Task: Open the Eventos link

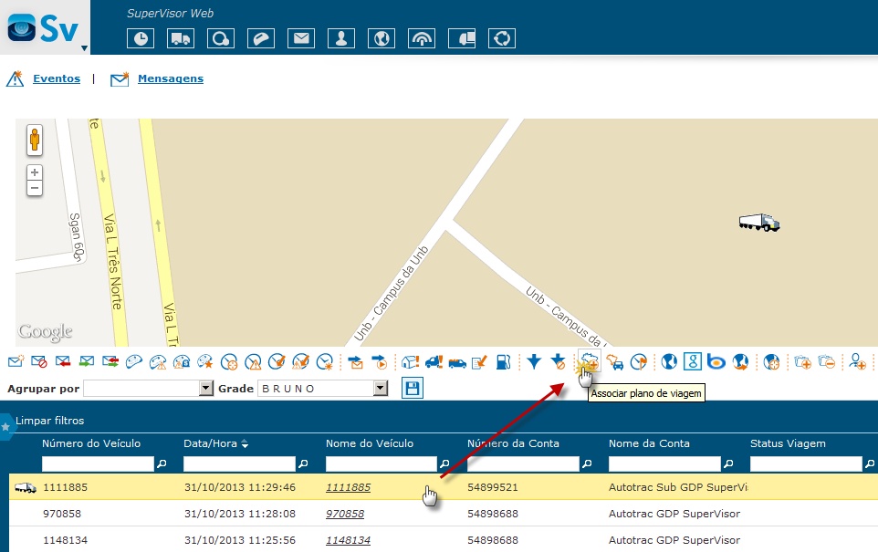Action: pos(57,79)
